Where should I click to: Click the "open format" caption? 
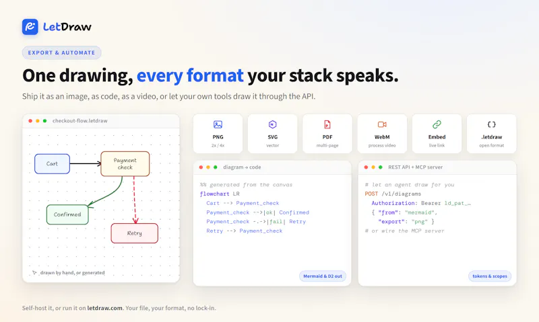pos(492,145)
